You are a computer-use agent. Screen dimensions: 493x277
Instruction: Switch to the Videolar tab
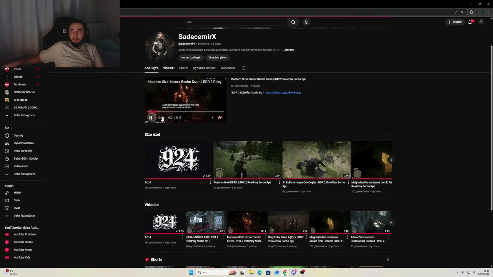[x=169, y=68]
